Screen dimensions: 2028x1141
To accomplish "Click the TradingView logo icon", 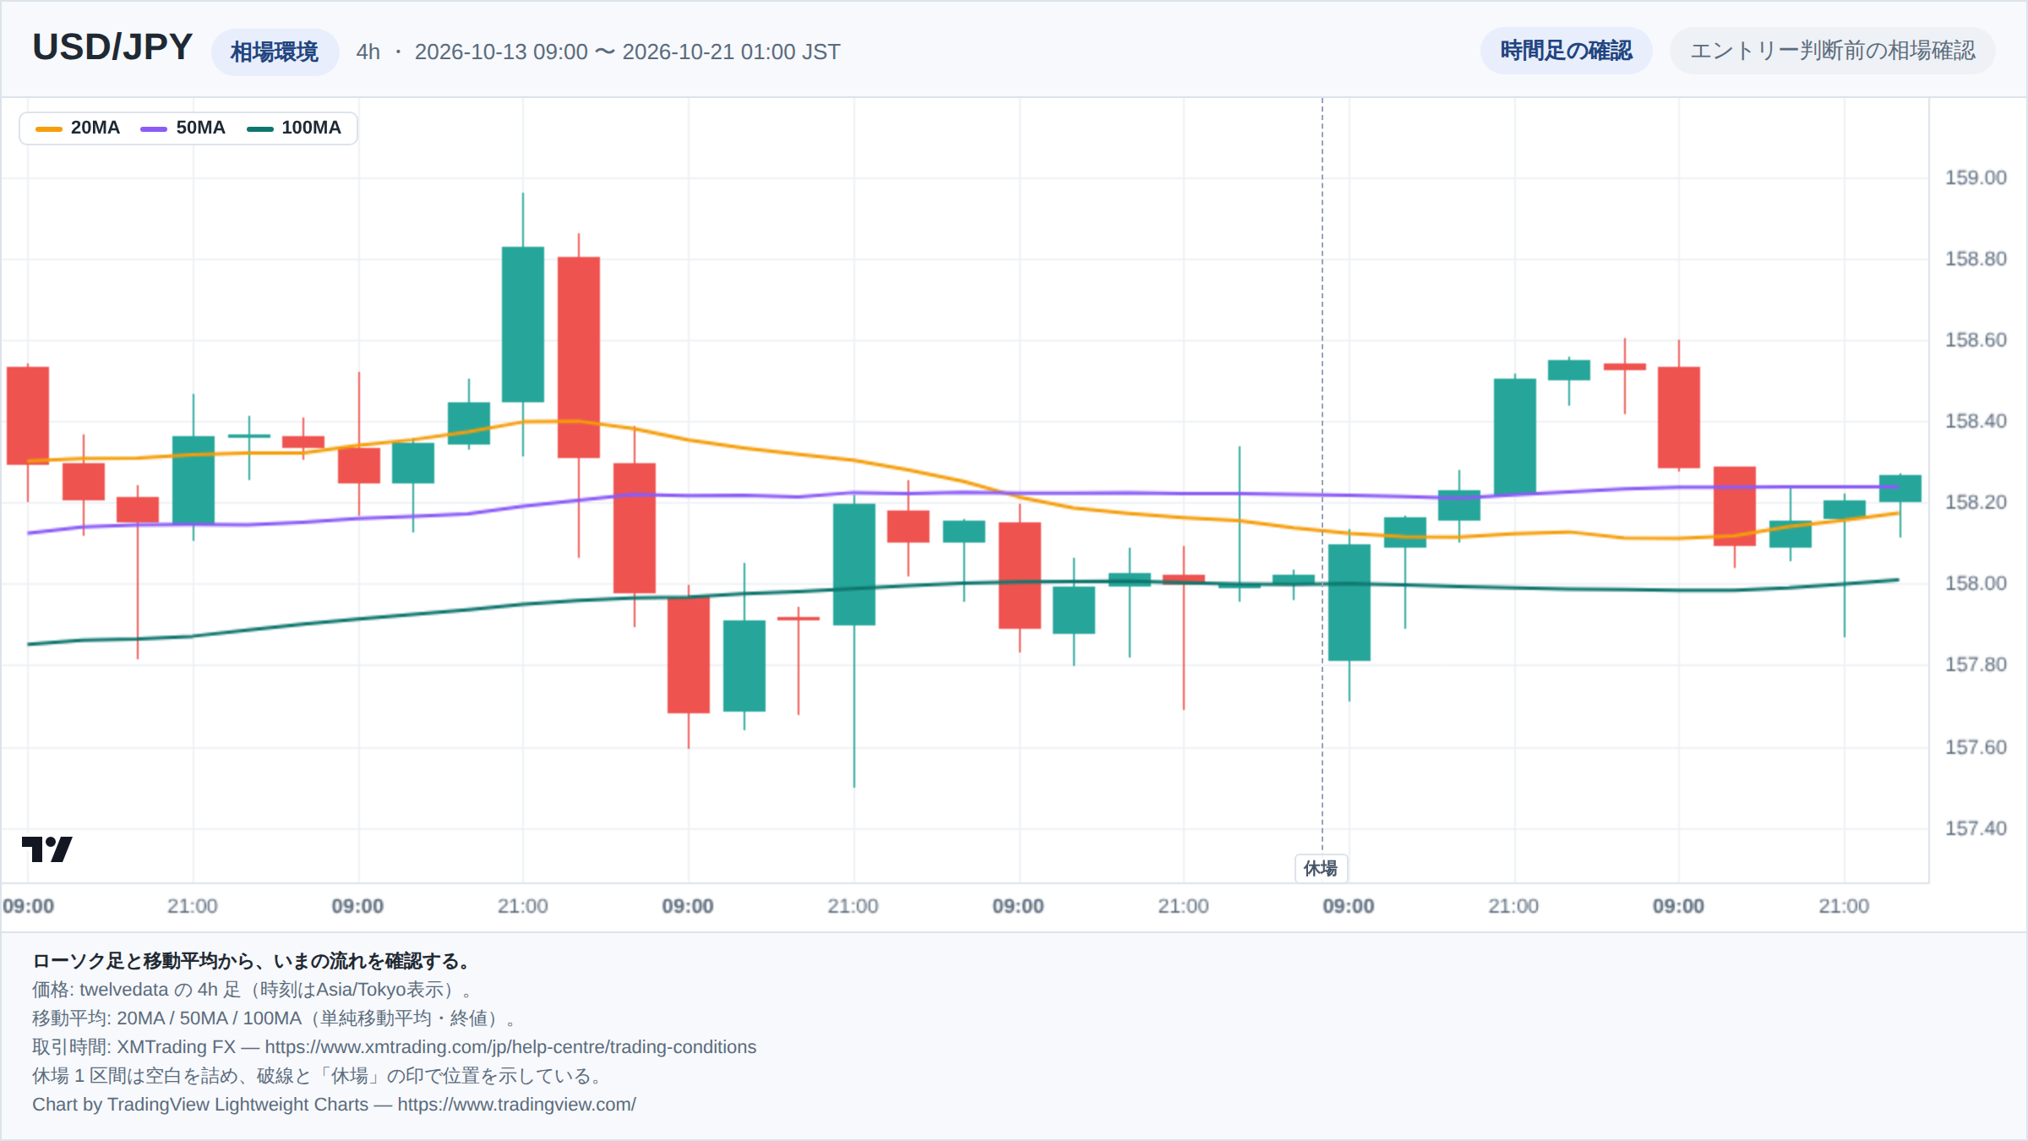I will tap(47, 849).
